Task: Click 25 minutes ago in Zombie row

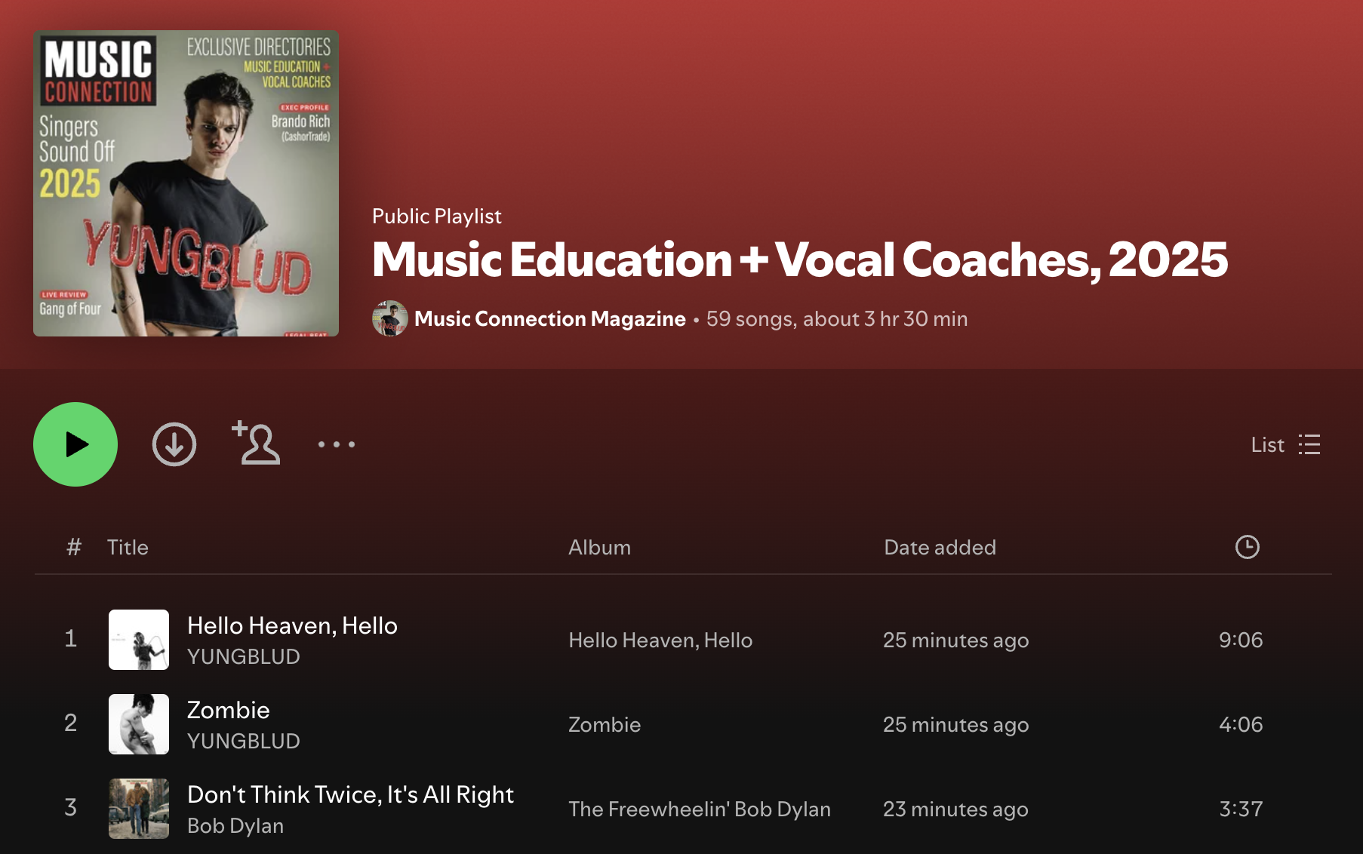Action: [956, 724]
